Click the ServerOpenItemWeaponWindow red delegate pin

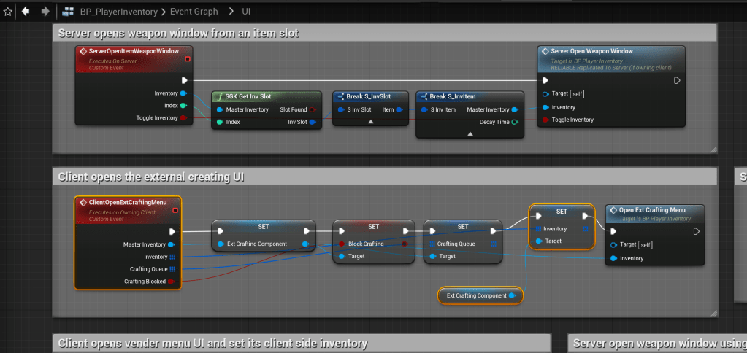tap(187, 59)
